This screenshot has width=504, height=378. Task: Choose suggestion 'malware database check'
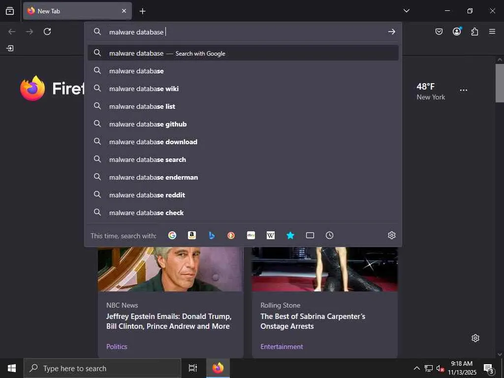243,212
